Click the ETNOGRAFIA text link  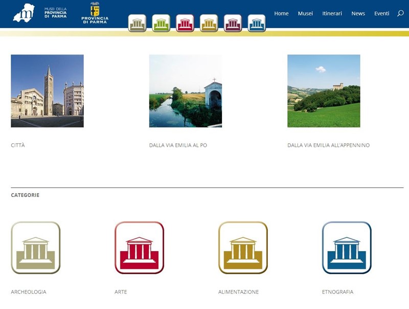(x=337, y=292)
